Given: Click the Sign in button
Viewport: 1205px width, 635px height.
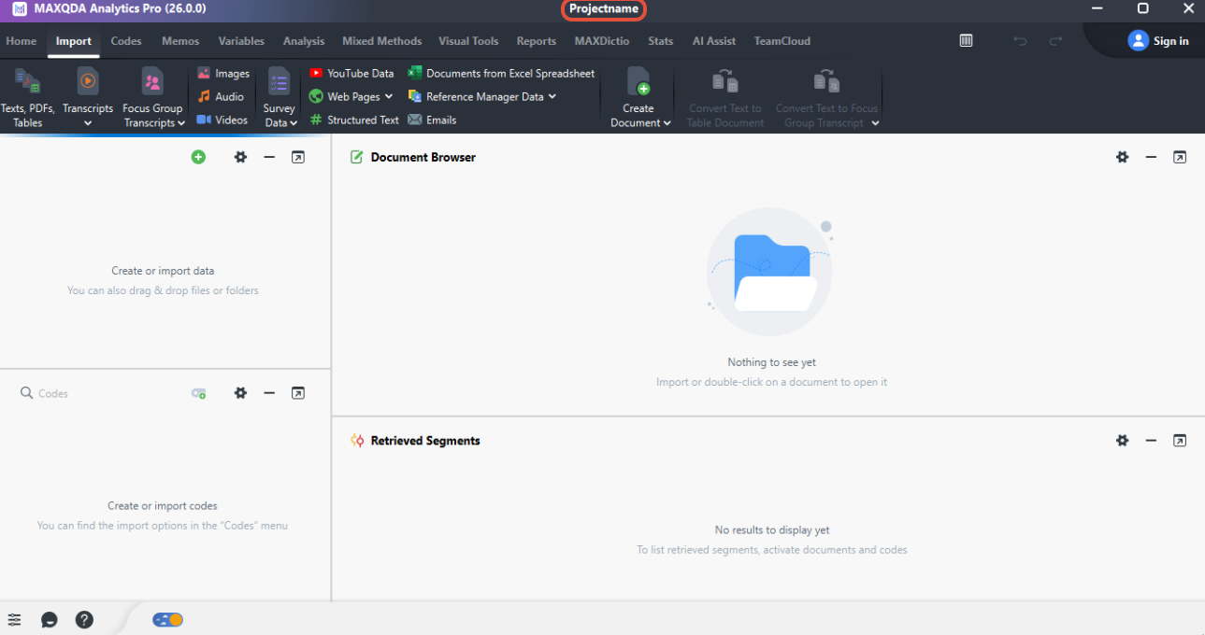Looking at the screenshot, I should point(1158,41).
